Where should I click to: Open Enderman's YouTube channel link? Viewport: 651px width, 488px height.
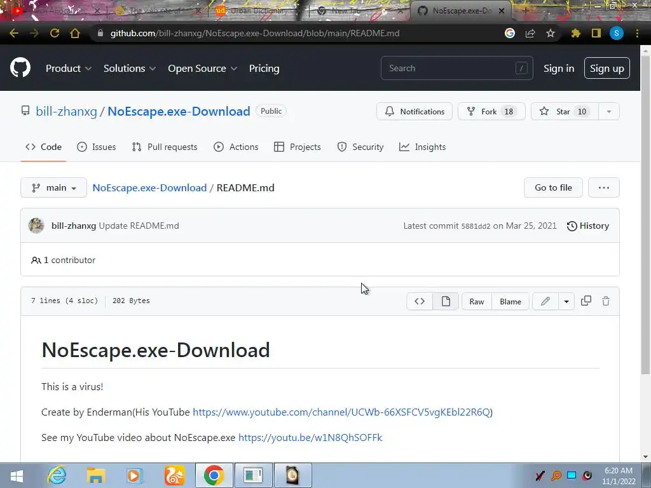point(341,412)
